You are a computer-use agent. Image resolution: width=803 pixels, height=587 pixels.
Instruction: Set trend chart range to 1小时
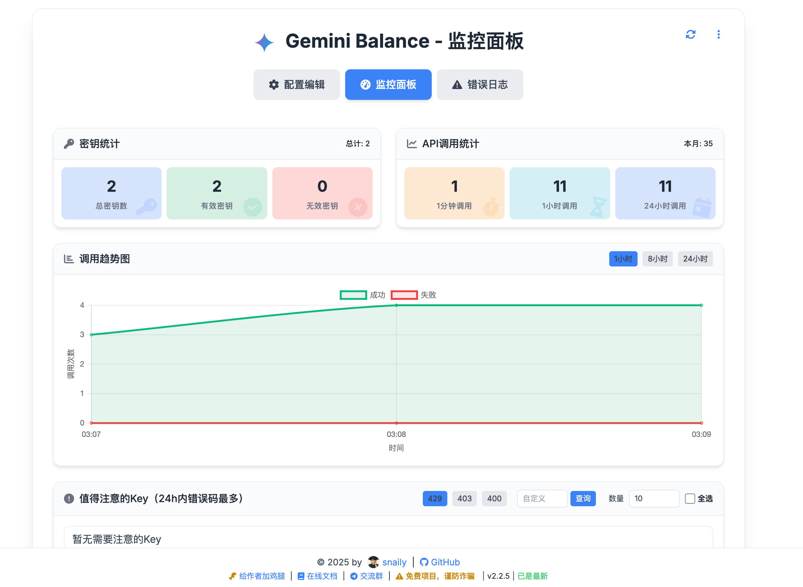(x=623, y=259)
